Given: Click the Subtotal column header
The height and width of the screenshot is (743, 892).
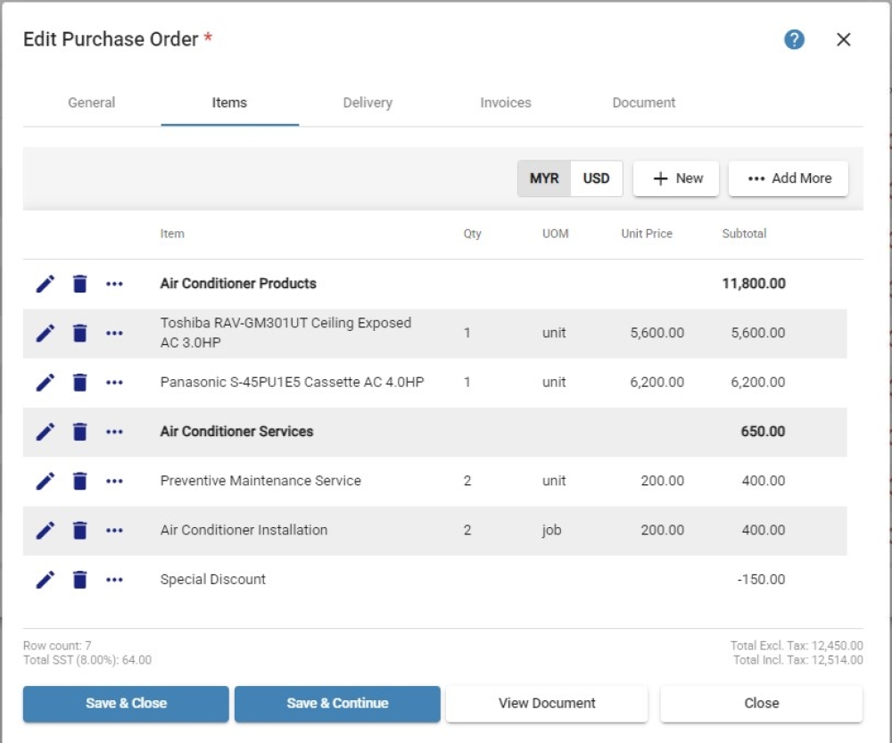Looking at the screenshot, I should (744, 234).
